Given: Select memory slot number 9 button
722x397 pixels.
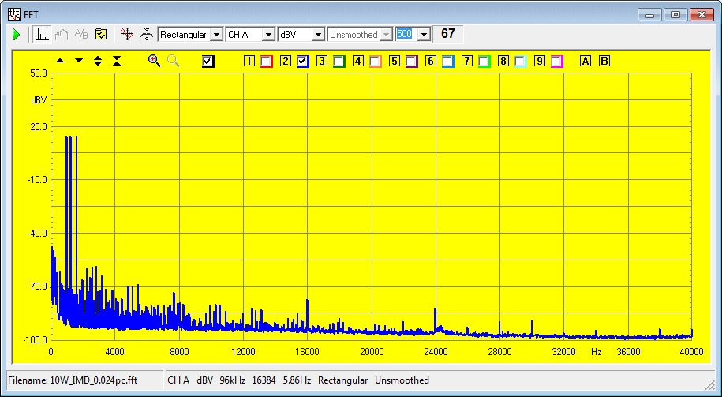Looking at the screenshot, I should pos(540,61).
